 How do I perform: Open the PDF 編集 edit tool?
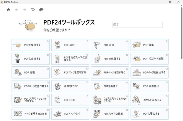pos(149,45)
